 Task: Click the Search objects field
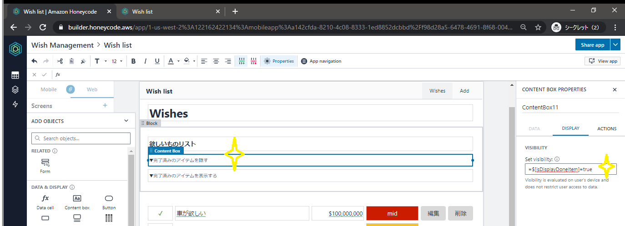(81, 138)
